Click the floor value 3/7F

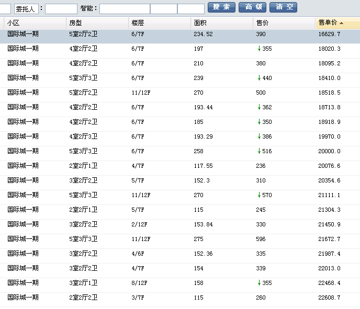coord(138,298)
